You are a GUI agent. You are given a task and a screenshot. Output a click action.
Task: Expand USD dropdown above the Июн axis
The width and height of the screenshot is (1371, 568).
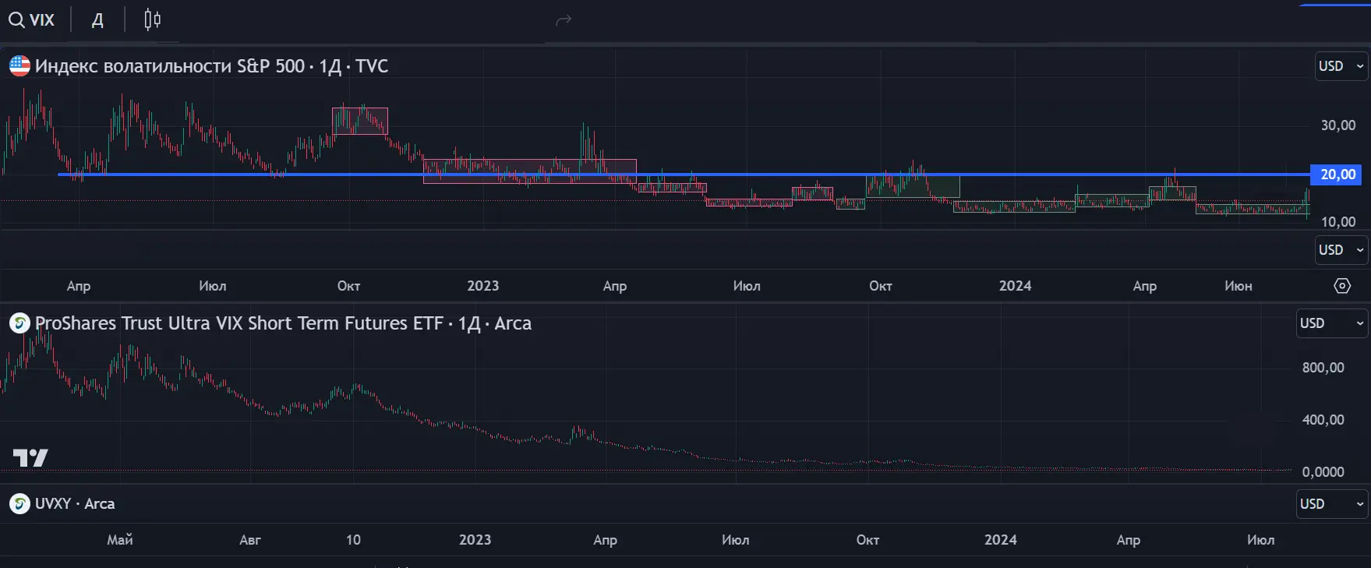(1341, 250)
